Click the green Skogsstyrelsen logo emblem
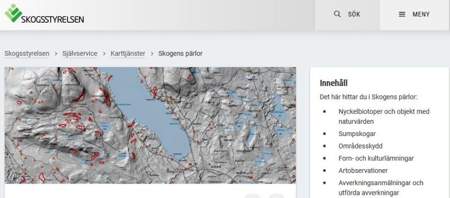Viewport: 450px width, 198px height. point(13,12)
